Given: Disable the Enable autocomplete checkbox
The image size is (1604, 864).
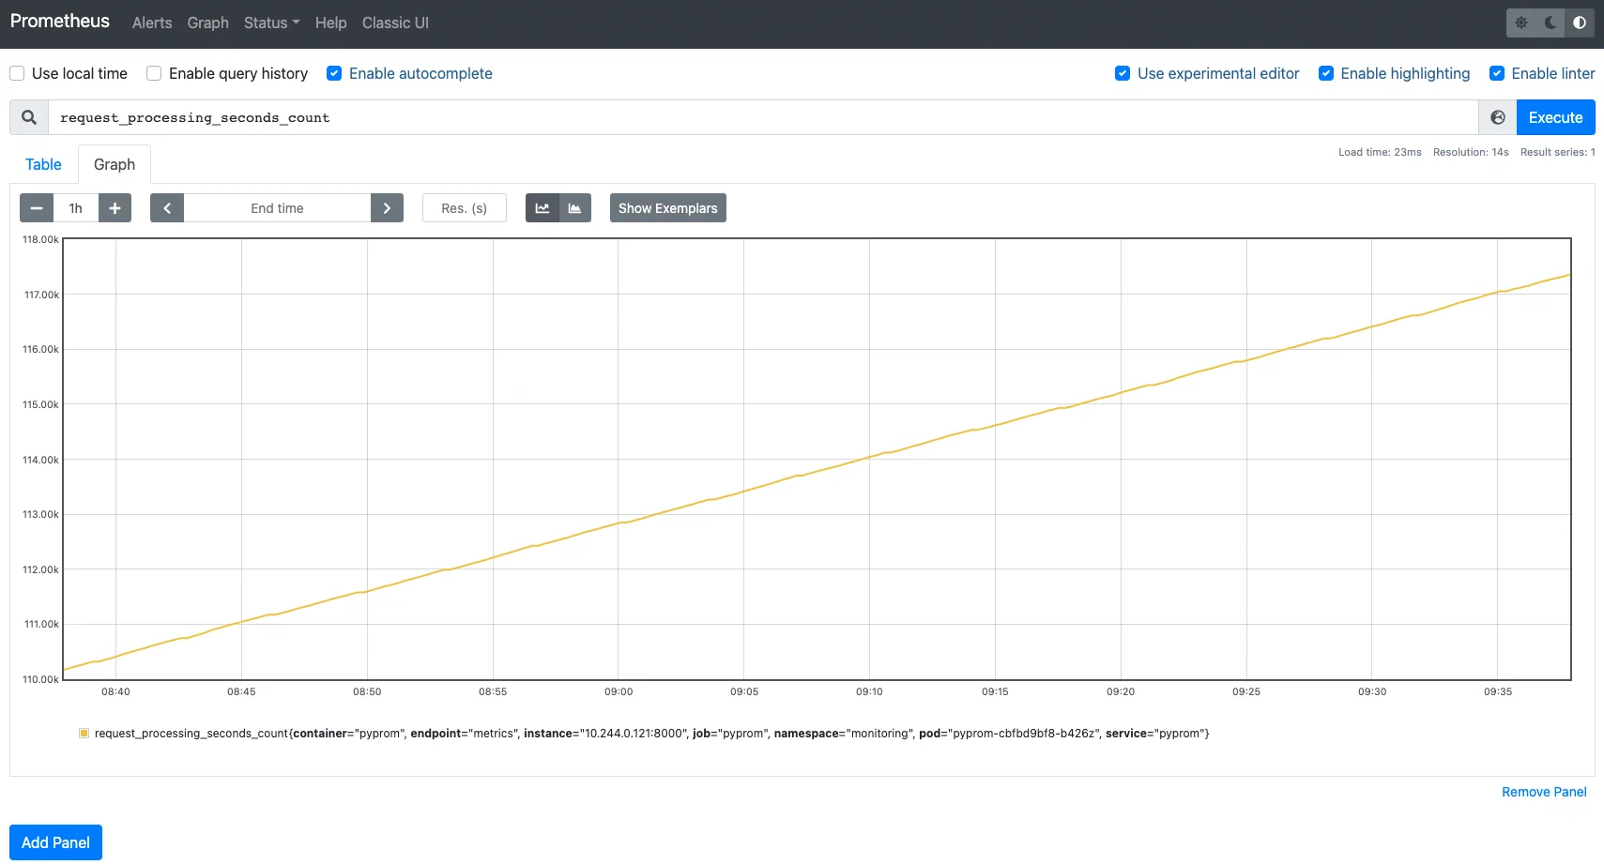Looking at the screenshot, I should click(x=334, y=73).
